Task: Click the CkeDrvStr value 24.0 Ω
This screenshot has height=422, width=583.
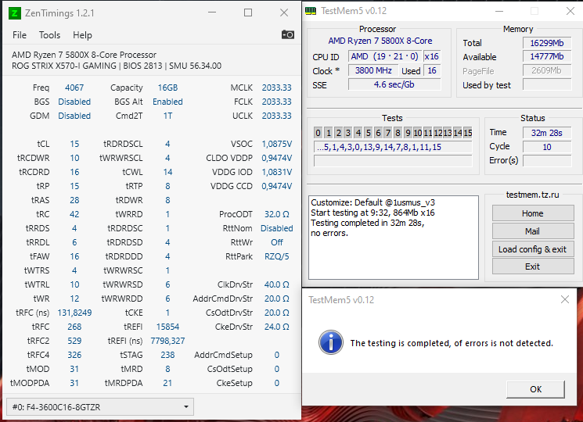Action: [276, 327]
